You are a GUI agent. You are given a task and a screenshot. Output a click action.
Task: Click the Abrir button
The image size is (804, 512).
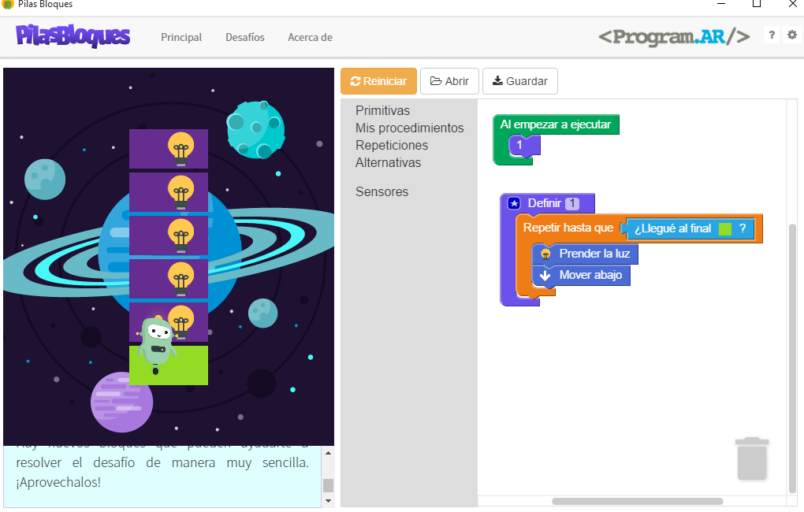449,81
